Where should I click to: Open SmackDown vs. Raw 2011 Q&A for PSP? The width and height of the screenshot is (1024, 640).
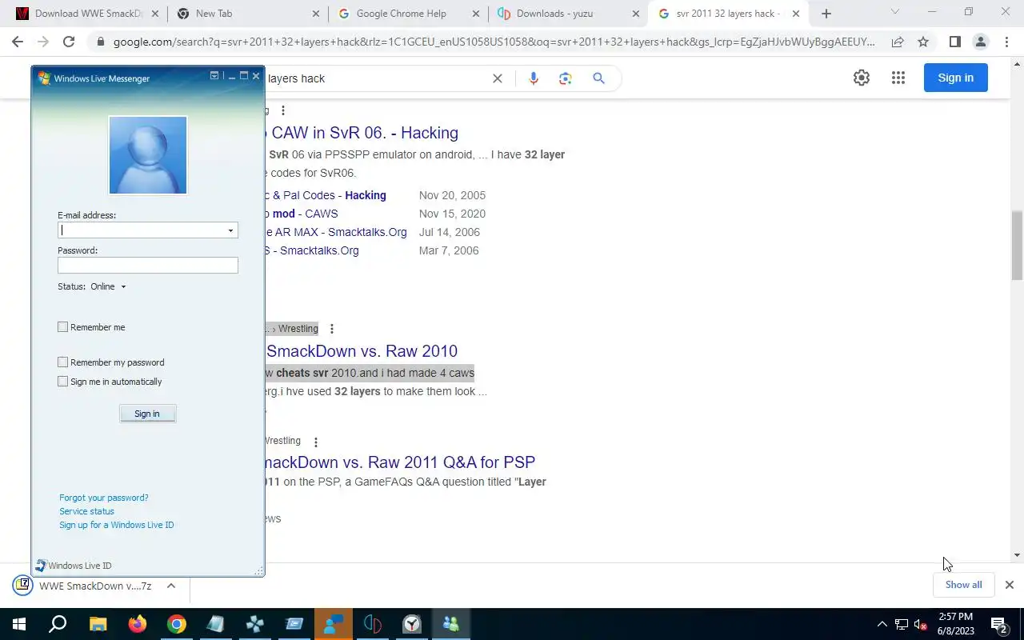tap(400, 462)
